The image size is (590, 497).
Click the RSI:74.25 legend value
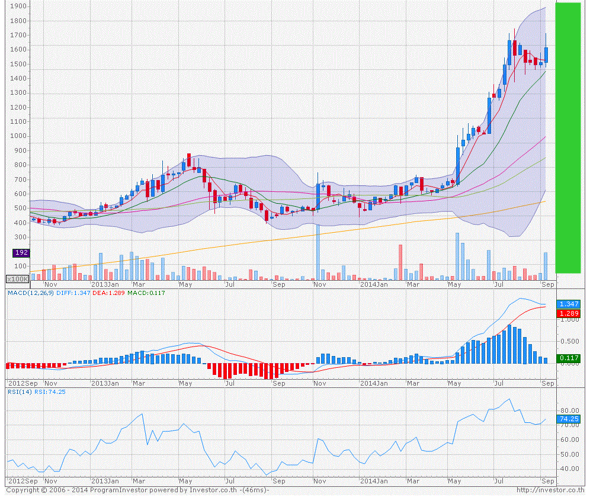(x=50, y=392)
